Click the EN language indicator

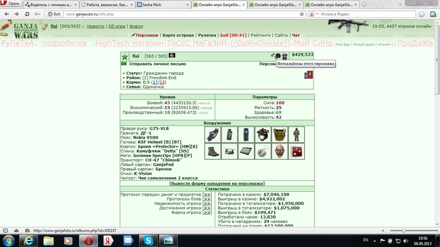tap(366, 240)
